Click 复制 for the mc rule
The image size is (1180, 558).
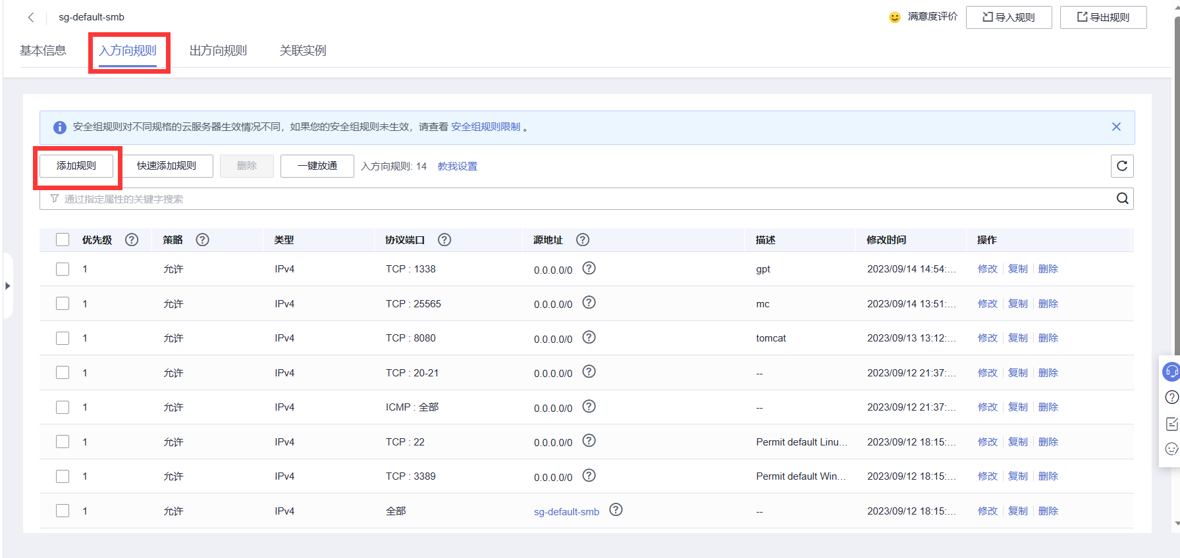(1018, 303)
